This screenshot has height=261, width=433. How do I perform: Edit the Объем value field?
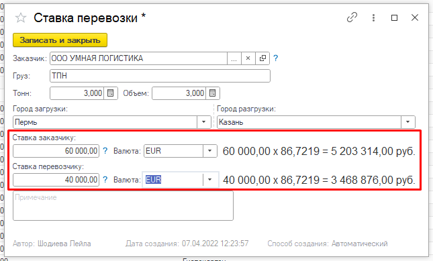(x=179, y=93)
